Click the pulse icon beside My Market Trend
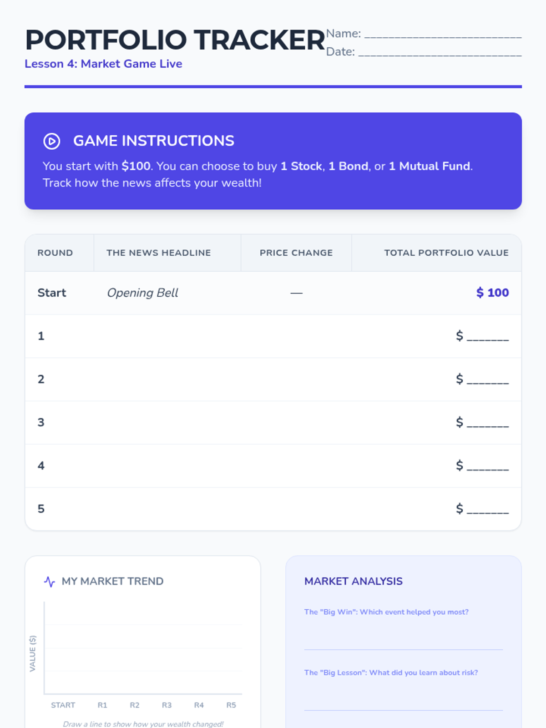546x728 pixels. point(49,581)
